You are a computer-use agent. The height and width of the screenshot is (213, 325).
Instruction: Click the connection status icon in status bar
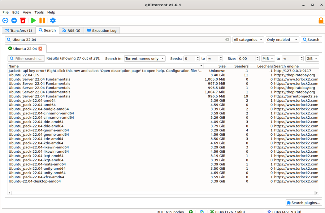pyautogui.click(x=191, y=211)
